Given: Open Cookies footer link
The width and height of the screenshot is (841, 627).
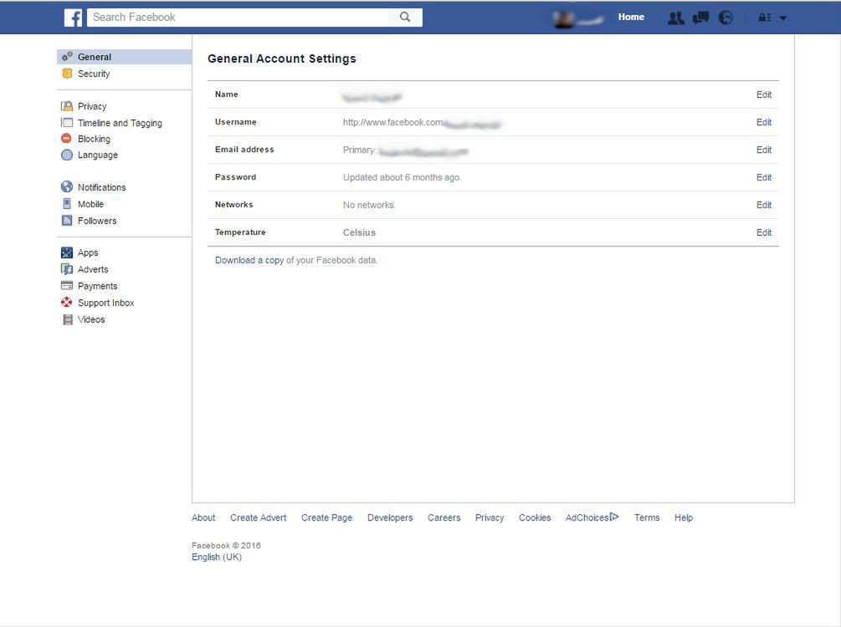Looking at the screenshot, I should pyautogui.click(x=535, y=517).
